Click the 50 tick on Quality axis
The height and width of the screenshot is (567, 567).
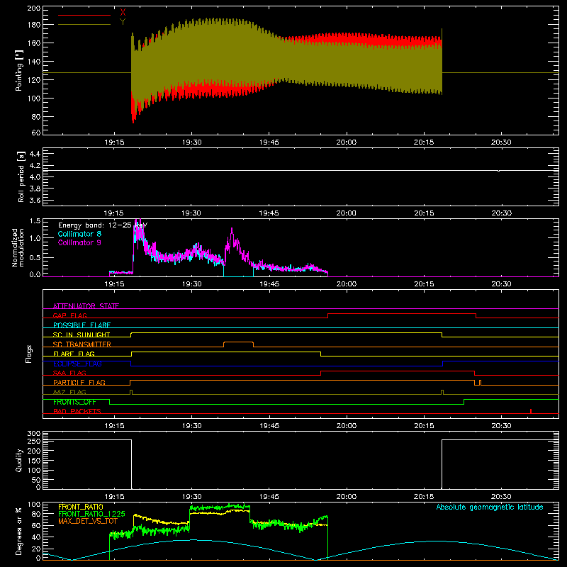(37, 480)
